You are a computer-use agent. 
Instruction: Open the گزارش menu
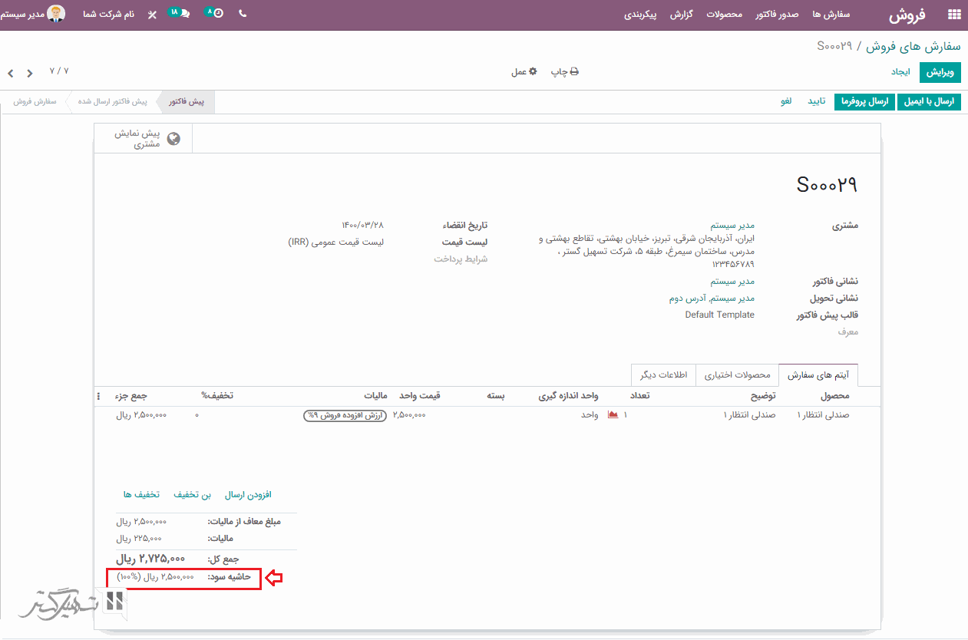coord(682,15)
